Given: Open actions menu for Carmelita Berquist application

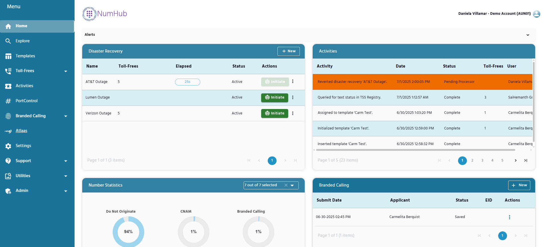Looking at the screenshot, I should 509,217.
